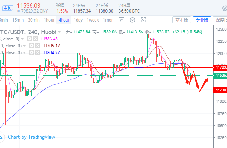Open chart settings hexagon icon

132,20
